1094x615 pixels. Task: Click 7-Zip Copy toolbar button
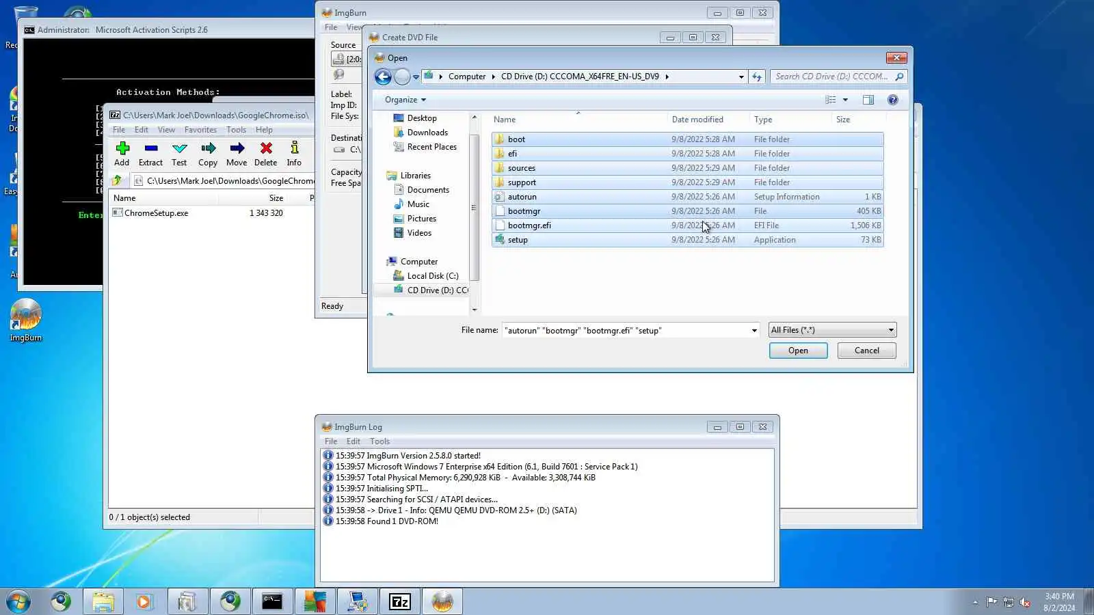pos(208,154)
